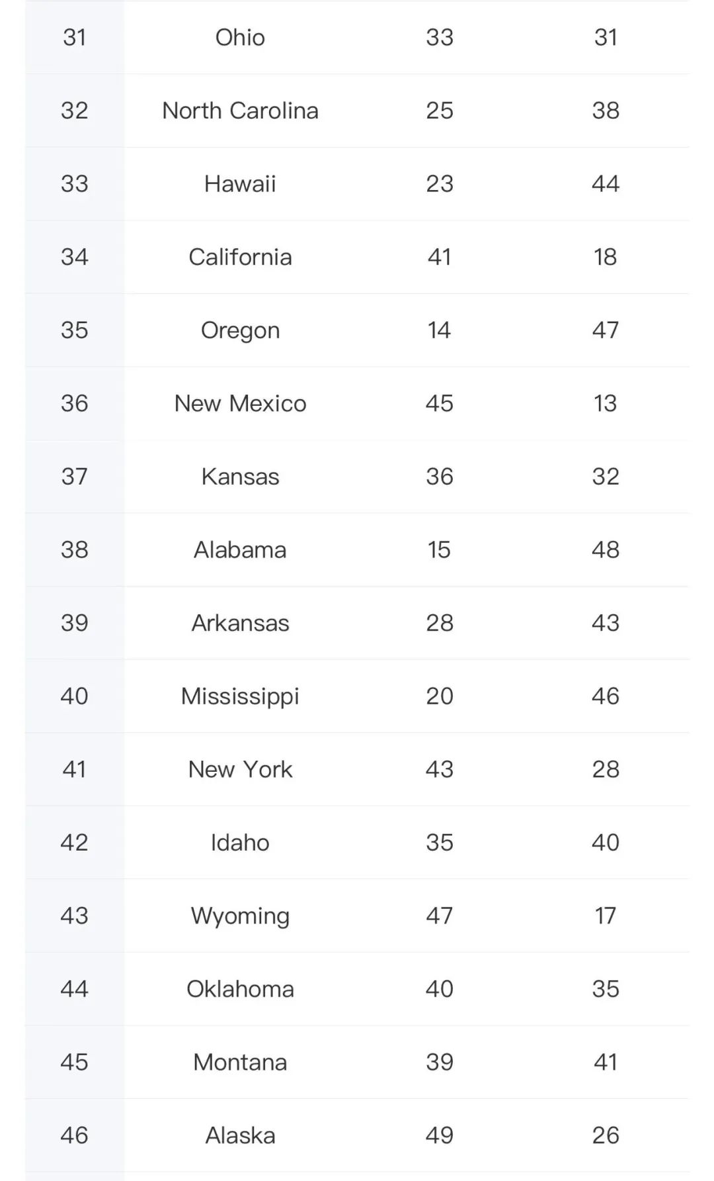Select the New York row name

[240, 769]
